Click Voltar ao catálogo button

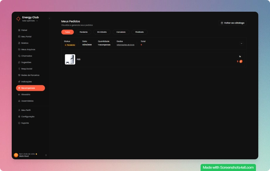(233, 23)
